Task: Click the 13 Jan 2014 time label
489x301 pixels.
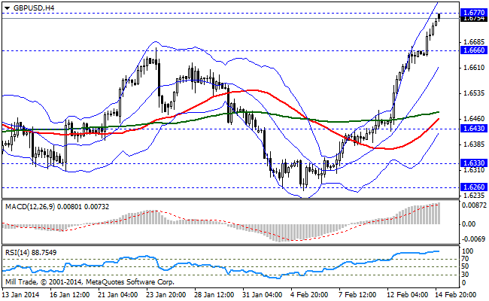Action: (x=20, y=295)
